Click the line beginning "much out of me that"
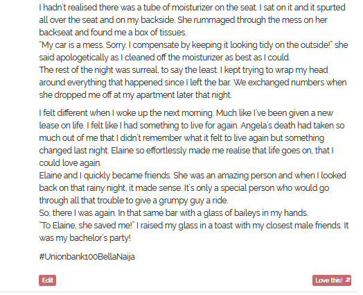 [181, 138]
